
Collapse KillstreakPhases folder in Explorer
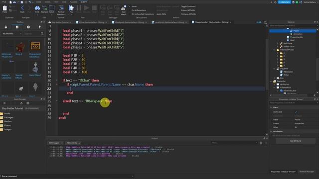274,50
